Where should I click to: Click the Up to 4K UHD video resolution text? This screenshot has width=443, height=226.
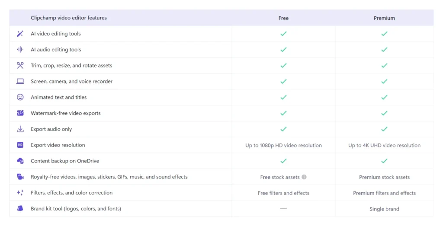[384, 145]
